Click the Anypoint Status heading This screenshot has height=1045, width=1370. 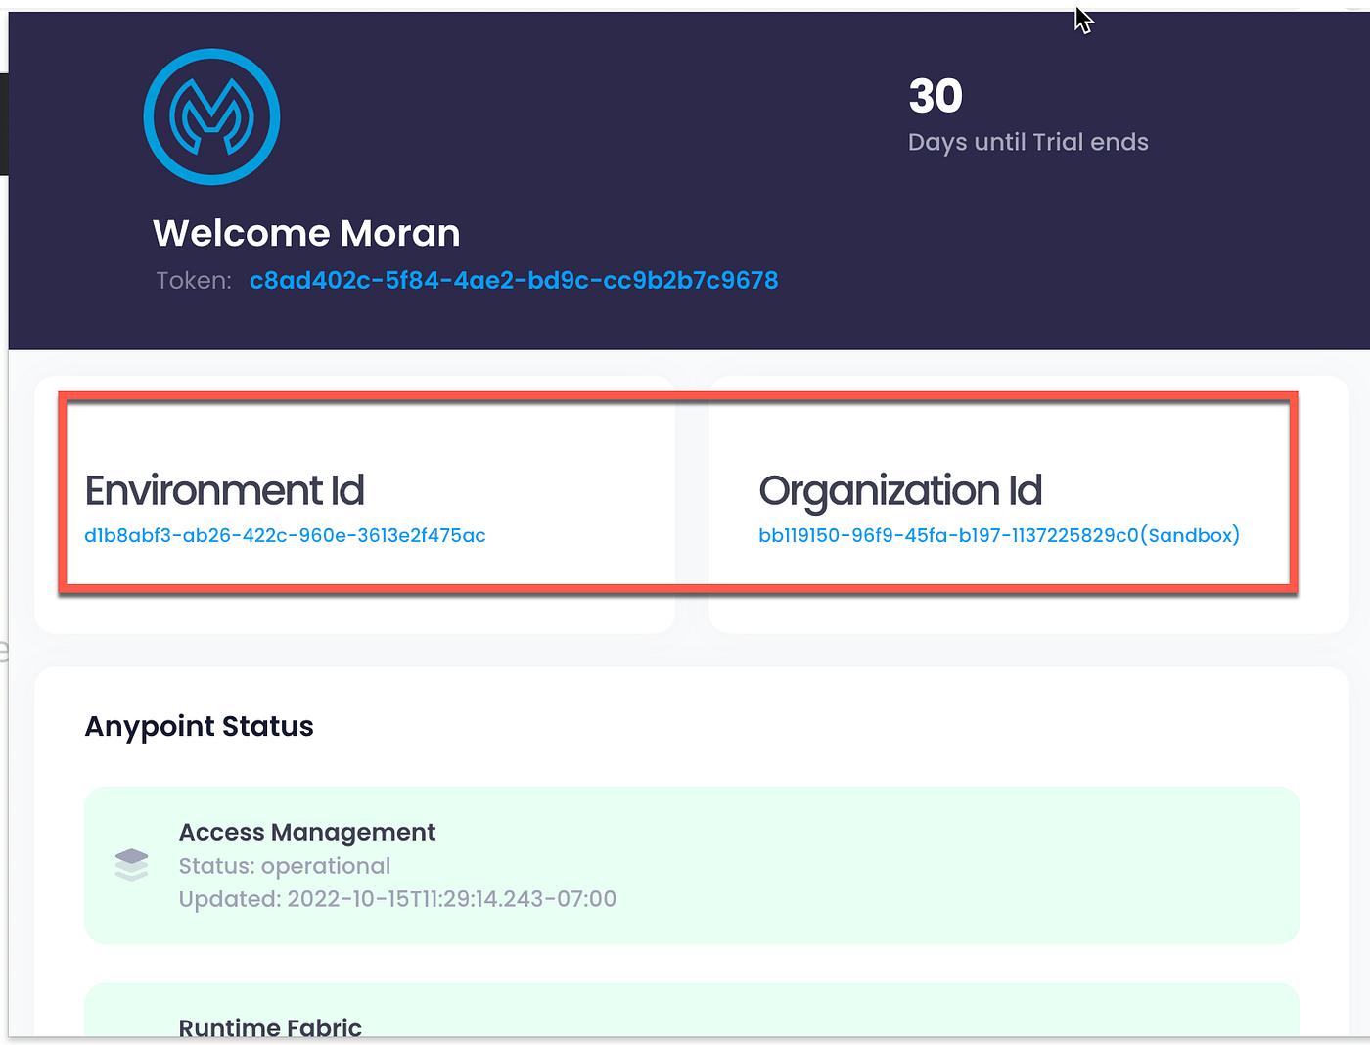click(x=199, y=726)
